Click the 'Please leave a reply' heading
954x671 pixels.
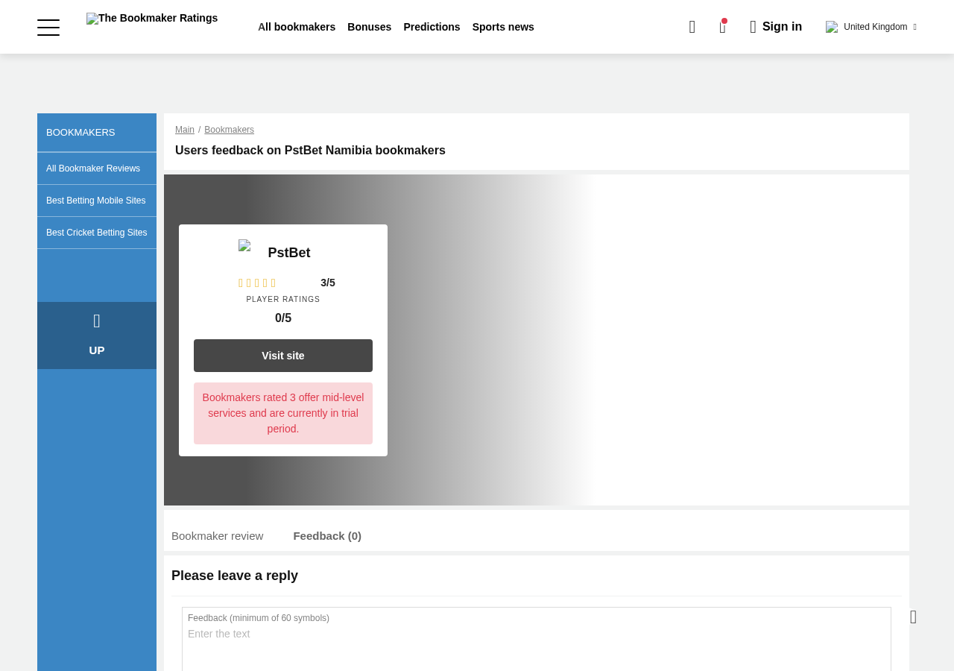point(235,576)
